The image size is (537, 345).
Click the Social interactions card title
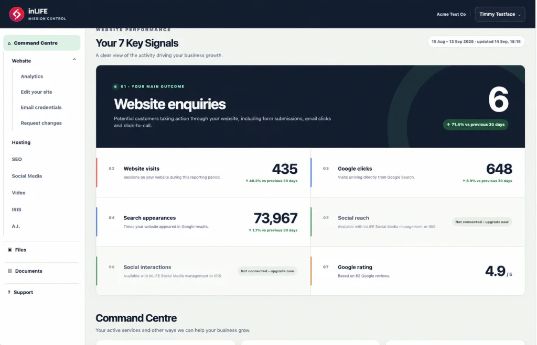[x=147, y=268]
